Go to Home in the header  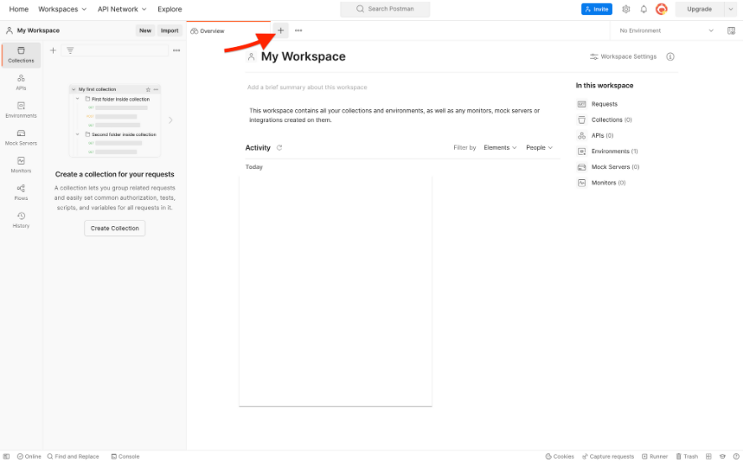click(18, 9)
